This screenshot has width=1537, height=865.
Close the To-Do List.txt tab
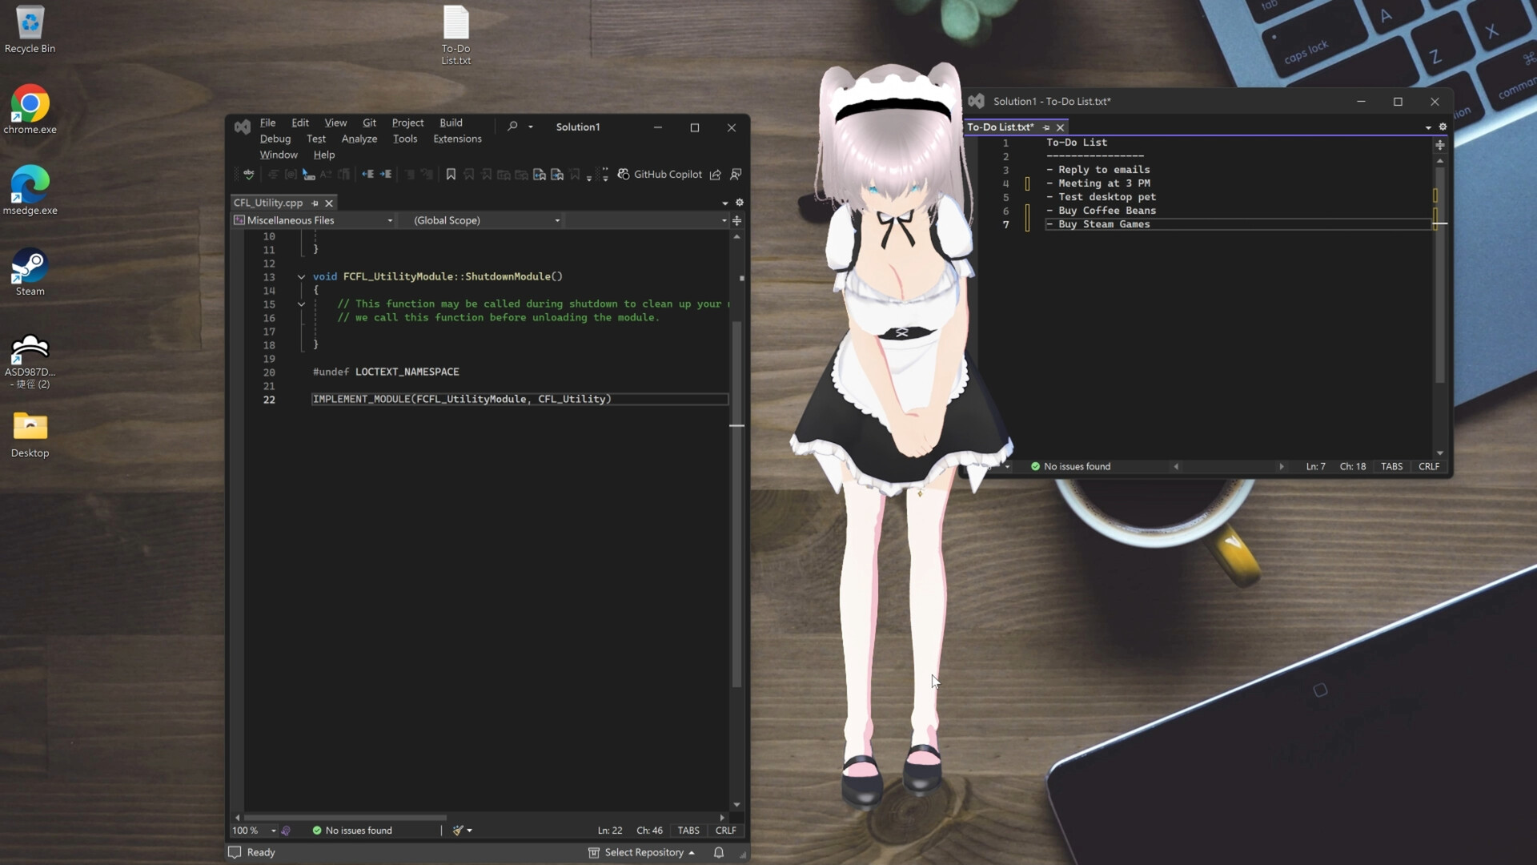[1060, 127]
